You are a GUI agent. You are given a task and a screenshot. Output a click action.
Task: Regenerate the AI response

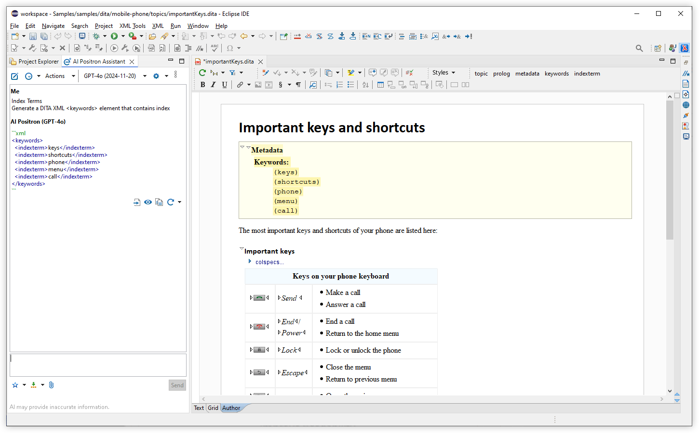170,202
